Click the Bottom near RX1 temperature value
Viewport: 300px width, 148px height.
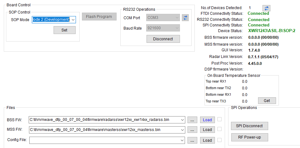(x=245, y=95)
